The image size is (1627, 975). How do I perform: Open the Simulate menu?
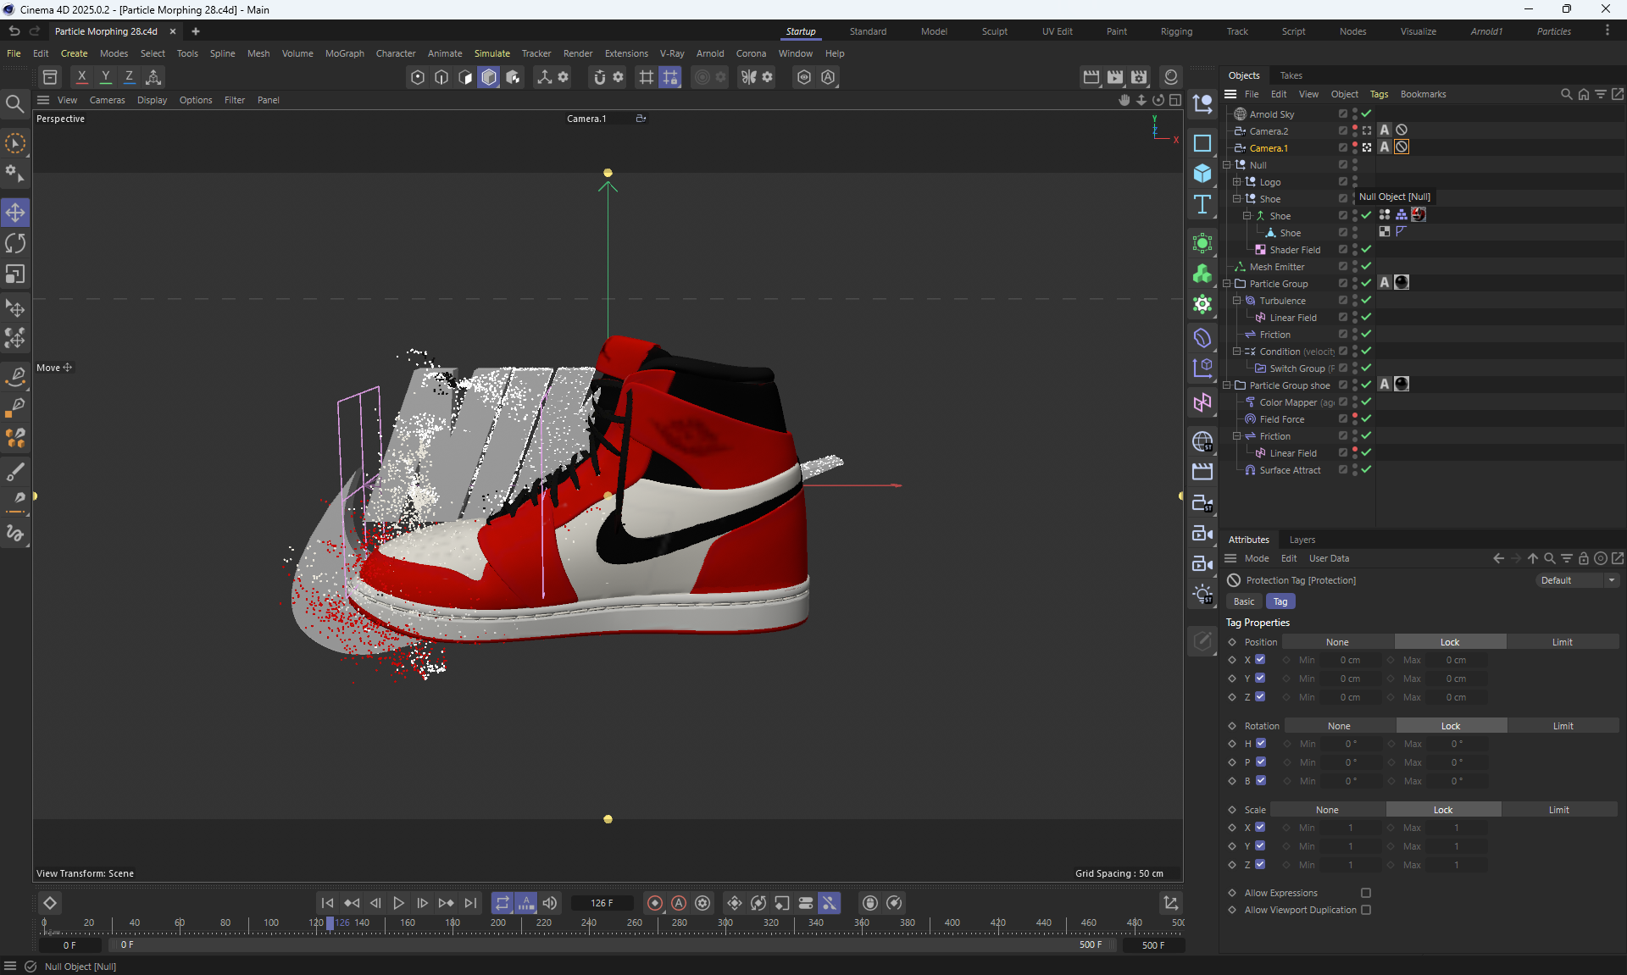point(491,53)
